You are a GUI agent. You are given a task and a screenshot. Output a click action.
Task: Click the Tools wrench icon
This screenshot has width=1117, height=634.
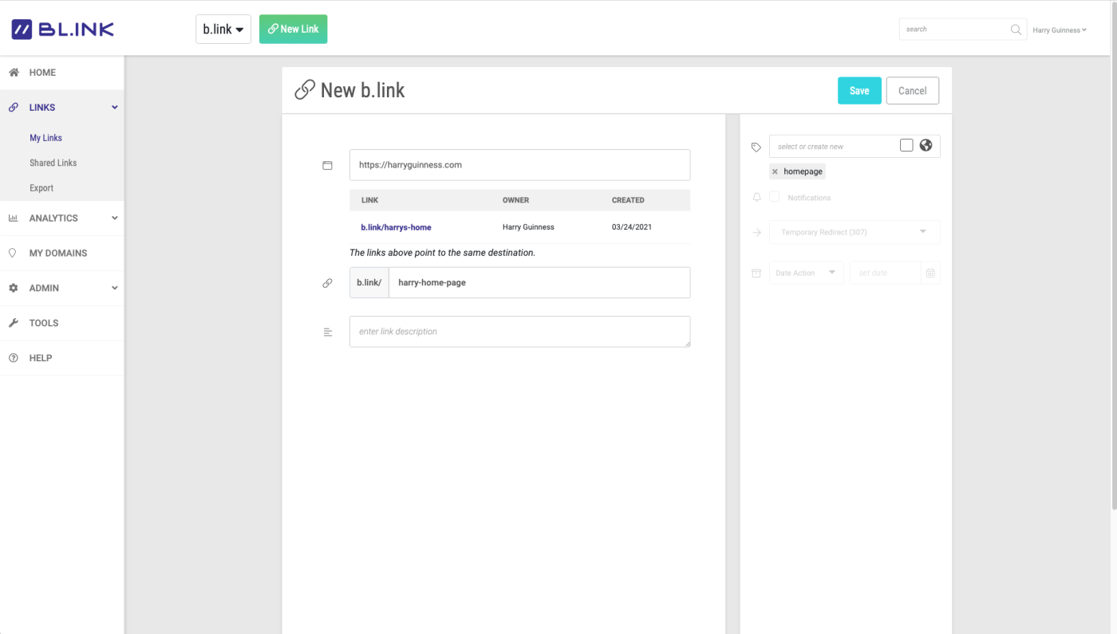14,323
